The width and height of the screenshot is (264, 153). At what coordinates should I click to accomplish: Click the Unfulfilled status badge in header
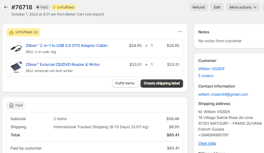(x=63, y=7)
